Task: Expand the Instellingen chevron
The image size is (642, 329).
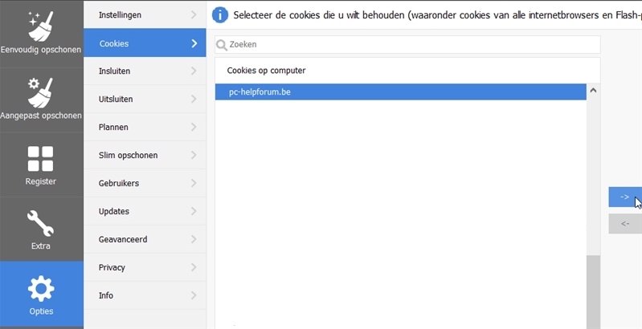Action: pyautogui.click(x=194, y=14)
